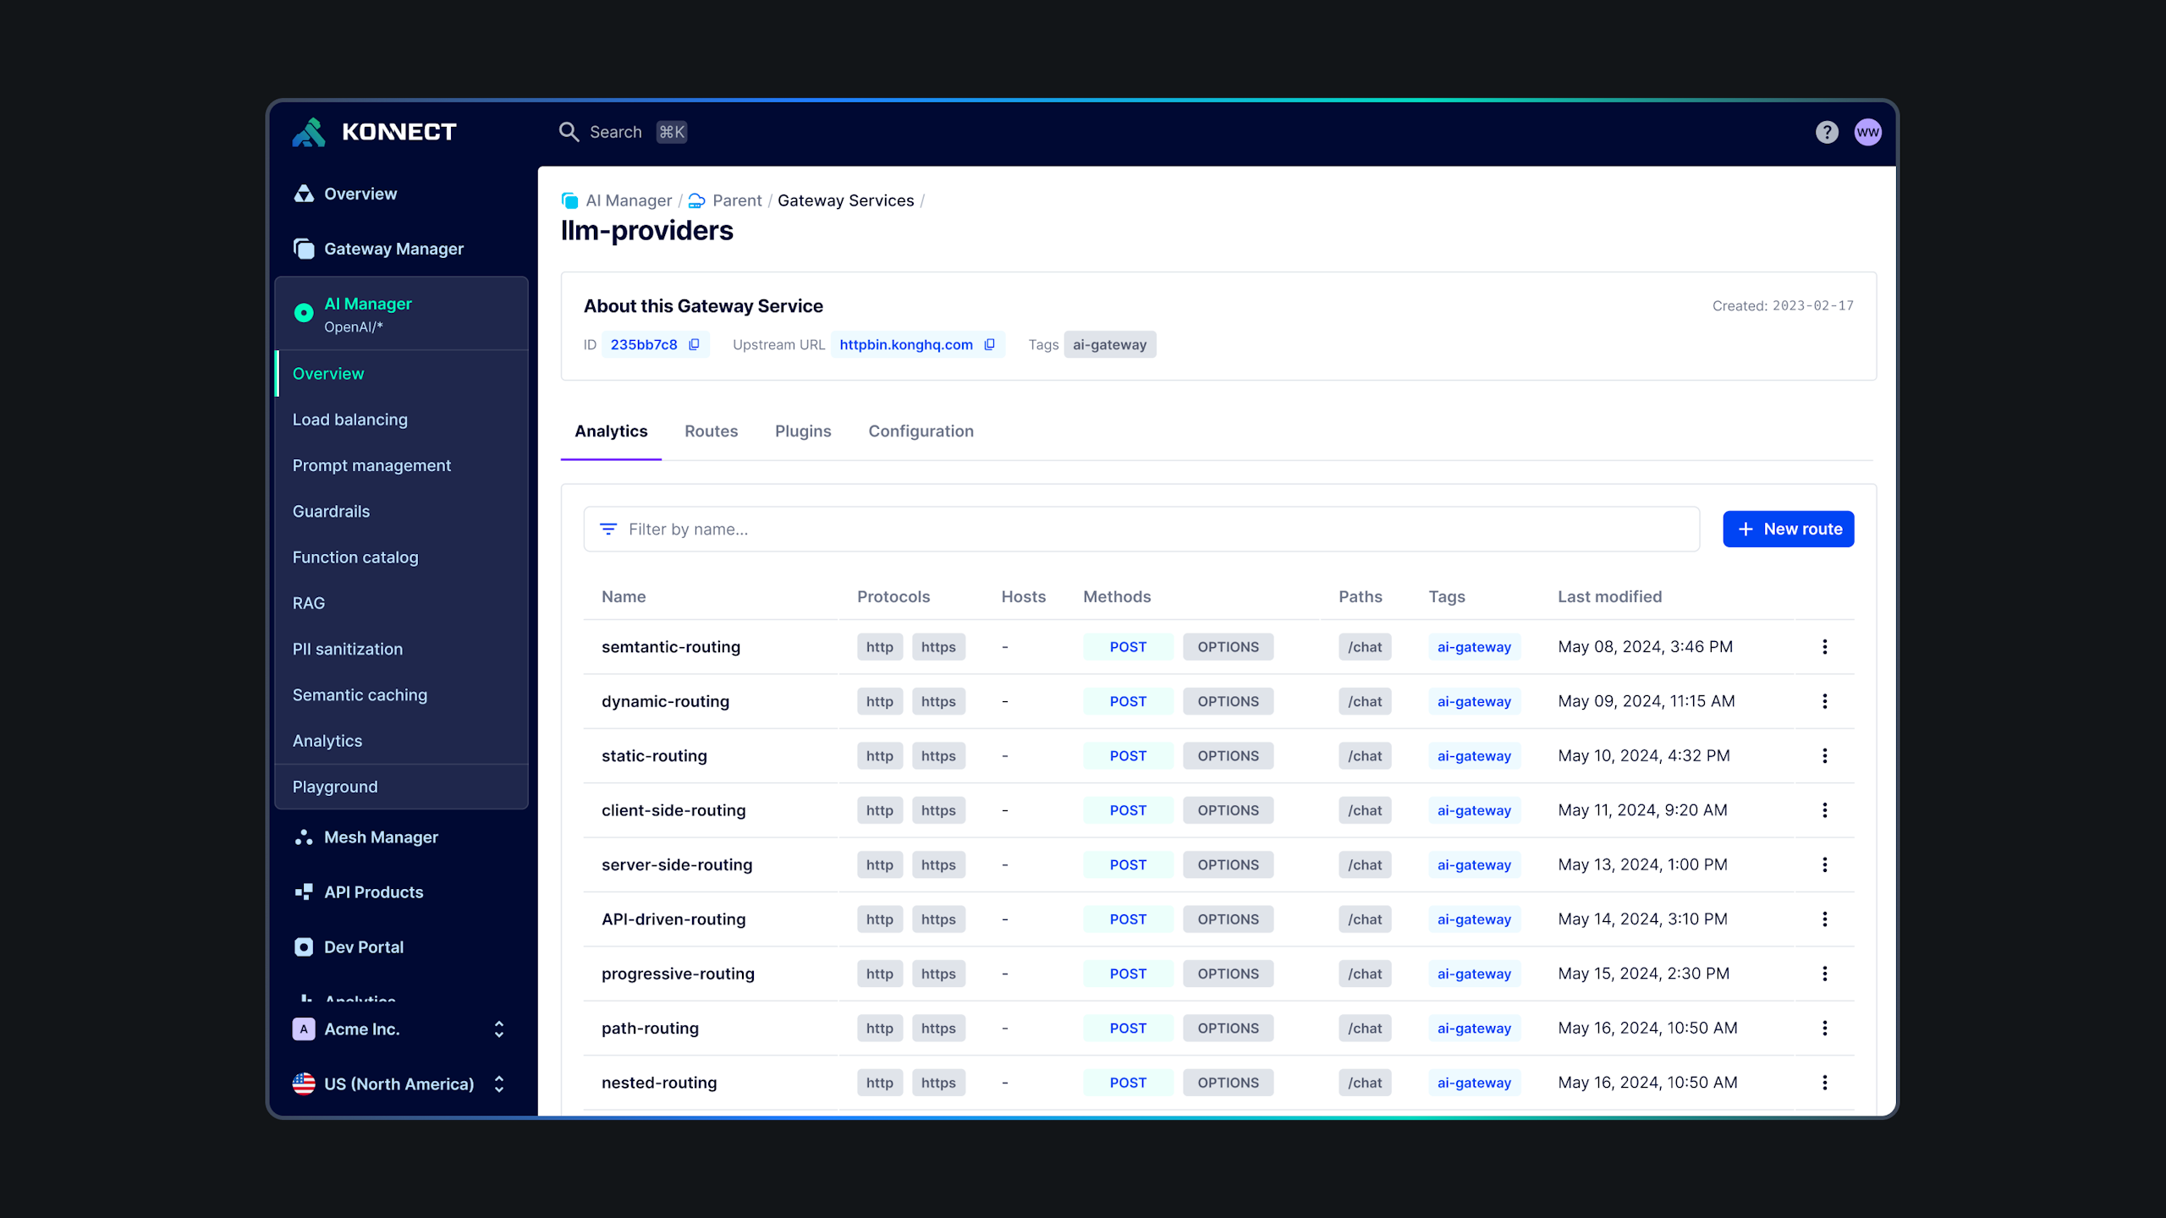This screenshot has height=1218, width=2166.
Task: Switch to the Routes tab
Action: 711,431
